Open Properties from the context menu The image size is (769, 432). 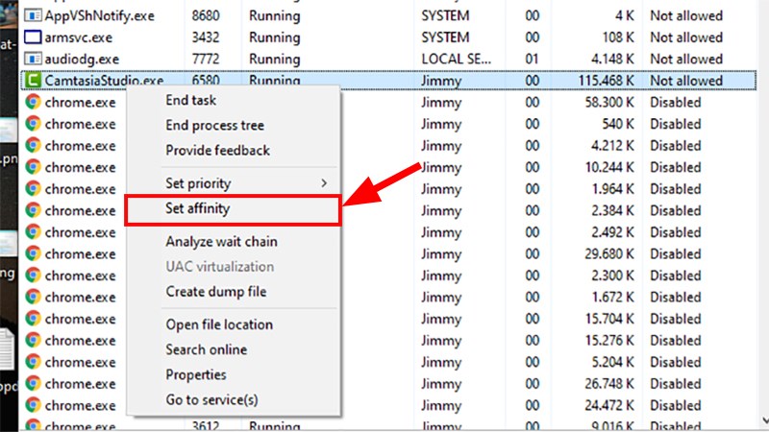click(x=234, y=374)
